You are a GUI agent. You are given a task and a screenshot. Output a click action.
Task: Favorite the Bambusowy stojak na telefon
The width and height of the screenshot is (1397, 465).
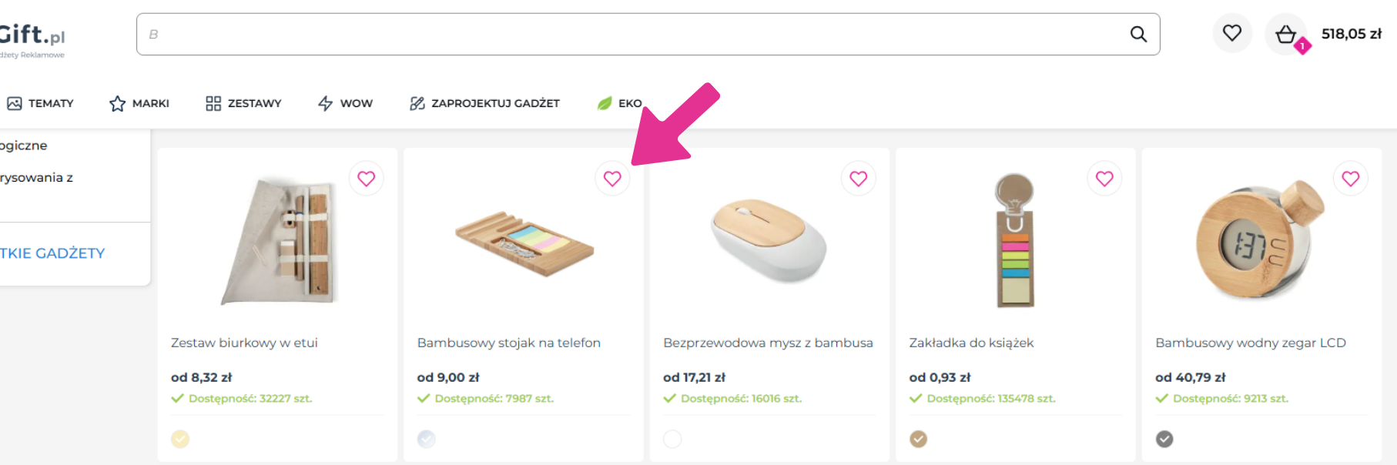[612, 179]
